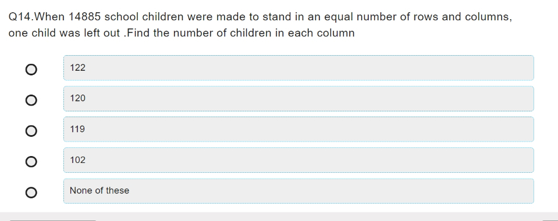The height and width of the screenshot is (221, 558).
Task: Click the text 'one child was left out'
Action: (x=64, y=33)
